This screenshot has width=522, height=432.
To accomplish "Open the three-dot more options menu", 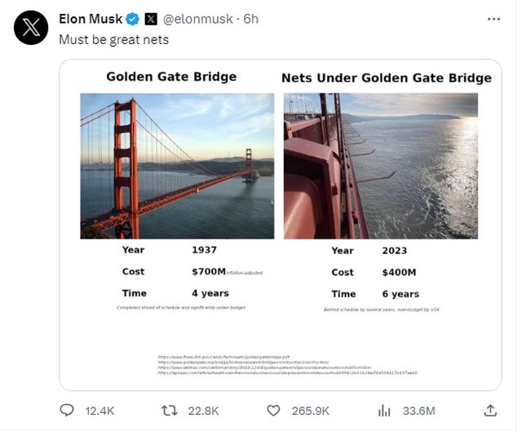I will [494, 18].
